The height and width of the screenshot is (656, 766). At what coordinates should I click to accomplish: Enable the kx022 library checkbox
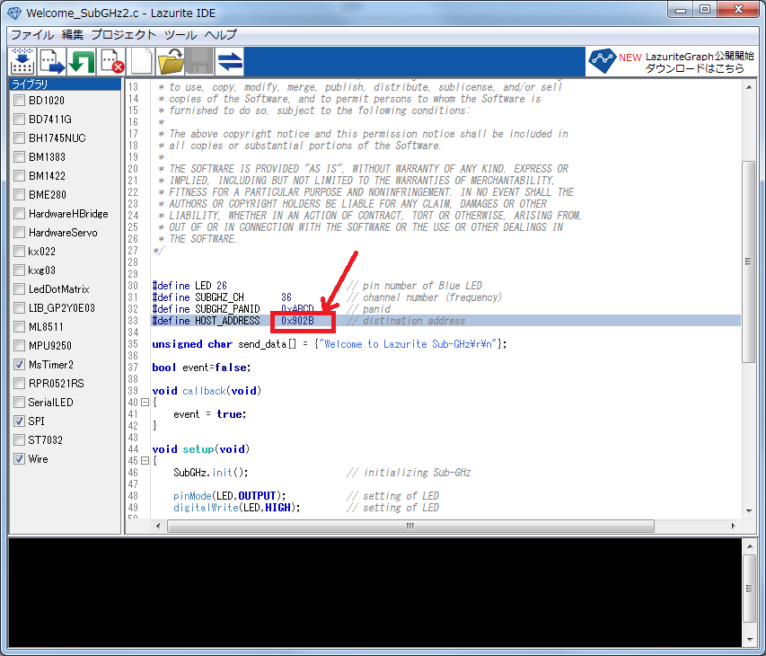point(19,252)
